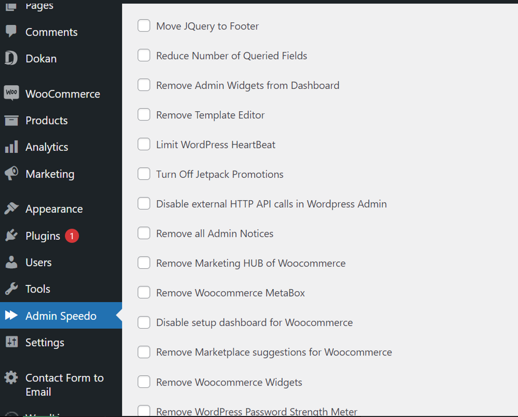Check Limit WordPress HeartBeat option
This screenshot has height=417, width=518.
(x=144, y=144)
